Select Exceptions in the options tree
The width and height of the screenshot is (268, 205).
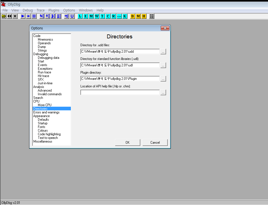coord(45,69)
